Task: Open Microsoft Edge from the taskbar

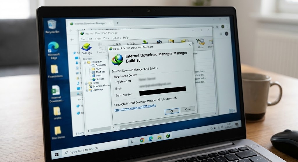Action: [151, 139]
